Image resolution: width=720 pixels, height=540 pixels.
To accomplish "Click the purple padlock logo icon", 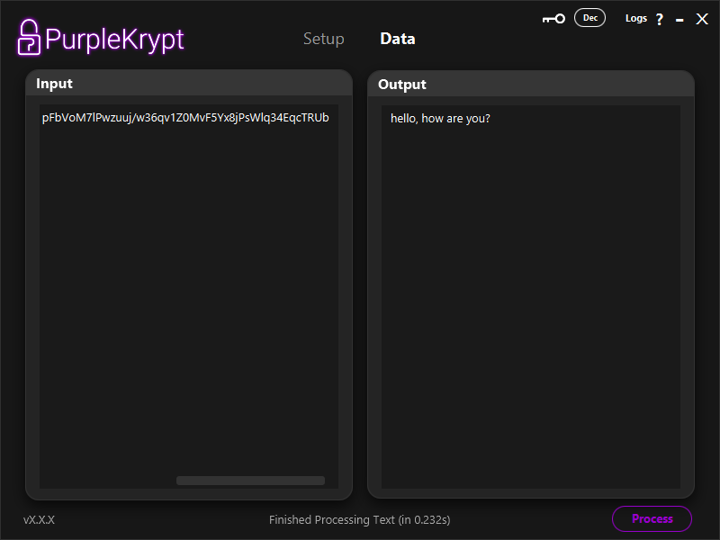I will tap(30, 37).
